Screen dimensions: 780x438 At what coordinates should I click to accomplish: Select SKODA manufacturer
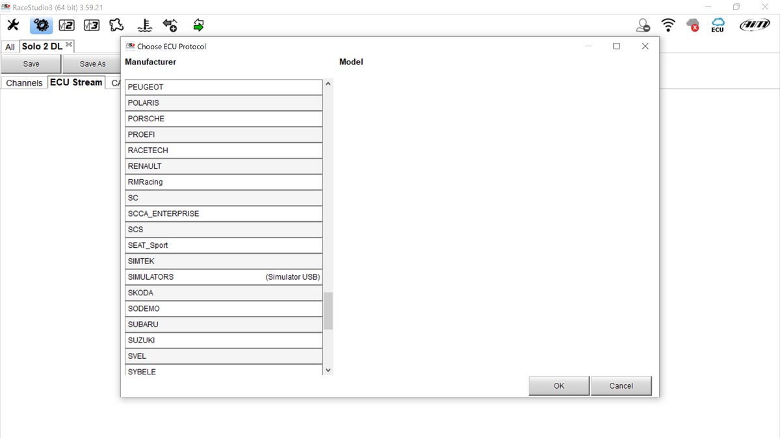(224, 293)
